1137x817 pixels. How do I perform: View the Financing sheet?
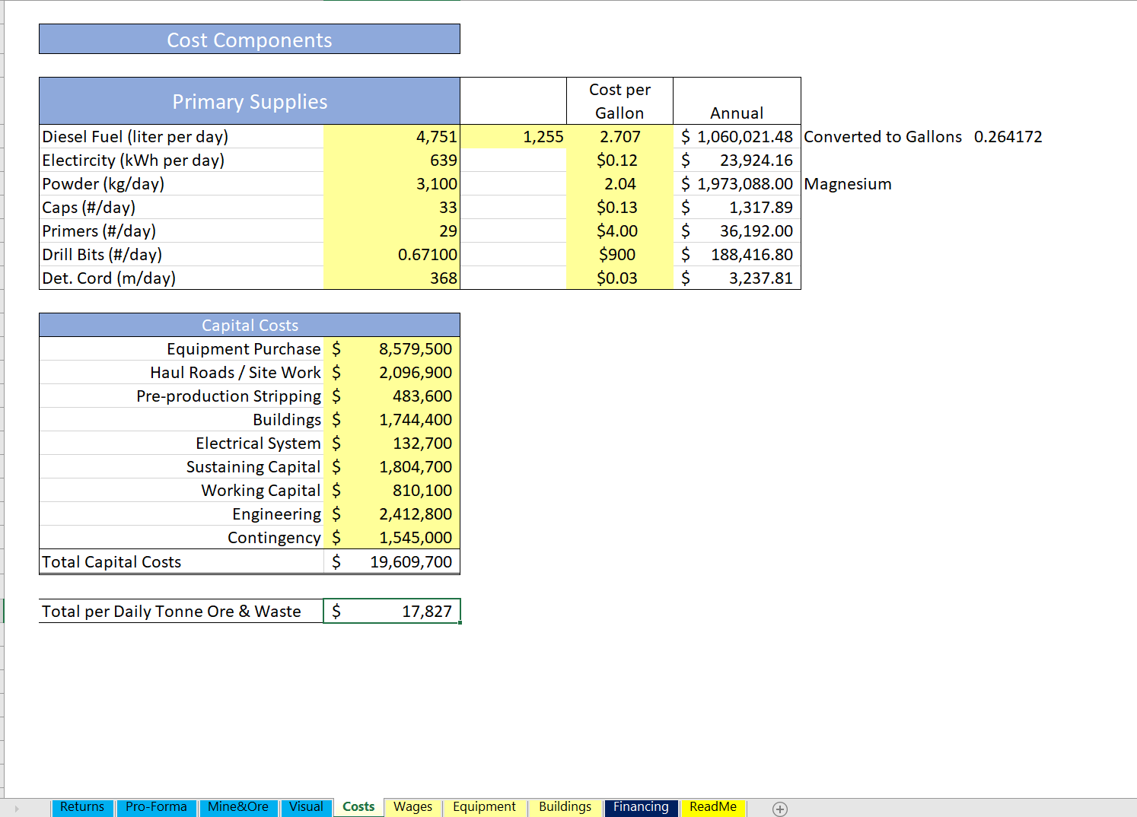(640, 807)
